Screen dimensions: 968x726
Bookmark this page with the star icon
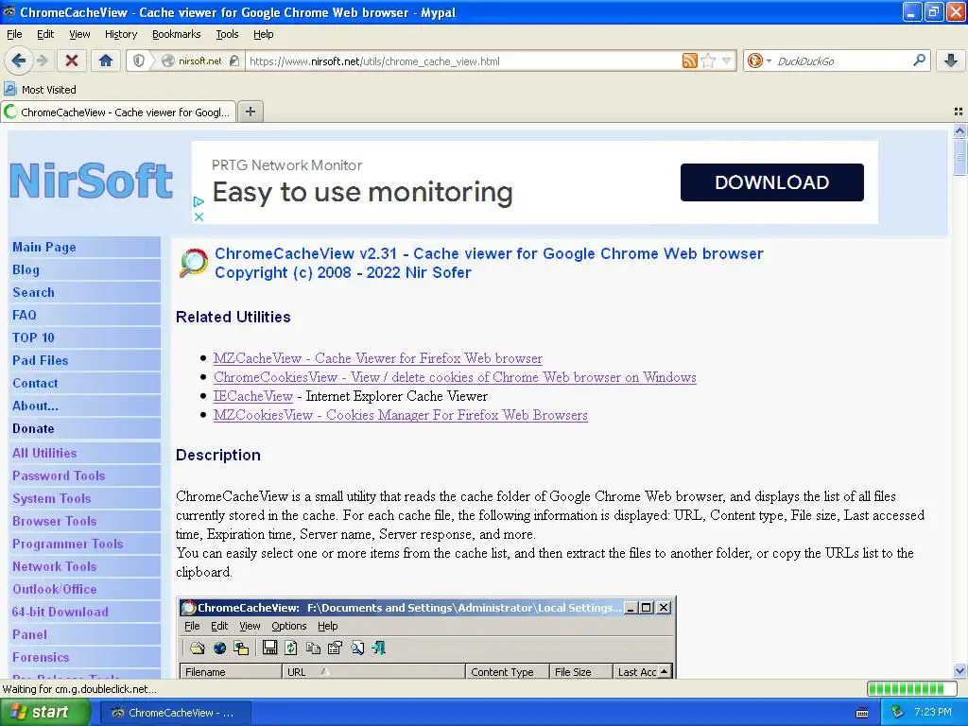pyautogui.click(x=708, y=60)
